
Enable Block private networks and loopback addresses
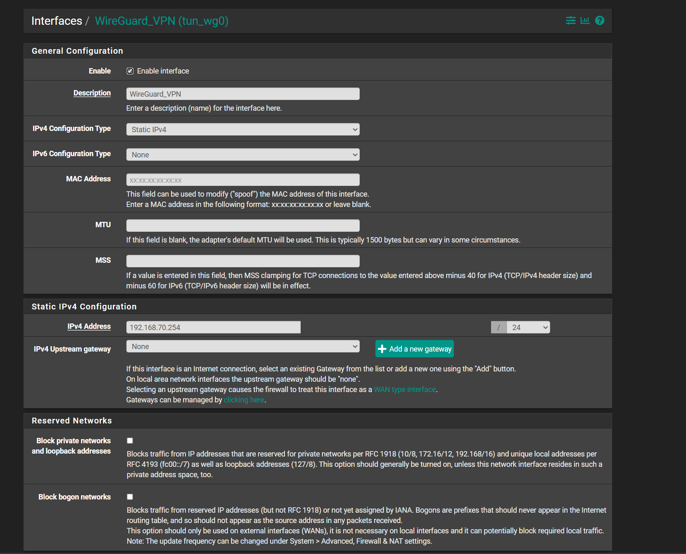click(x=130, y=441)
